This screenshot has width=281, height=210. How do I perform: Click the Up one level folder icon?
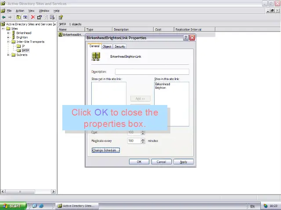[18, 17]
